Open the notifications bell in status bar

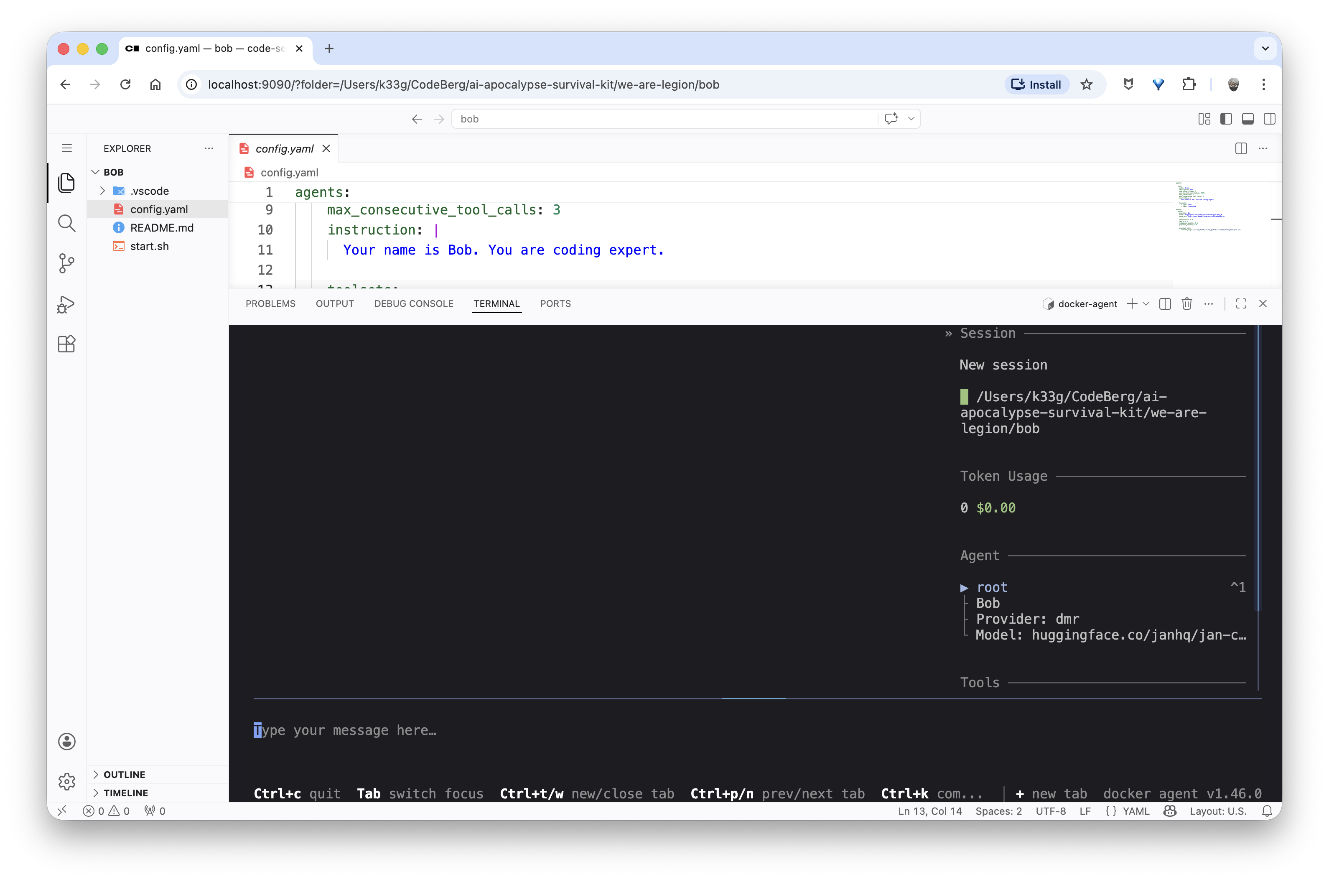[x=1267, y=811]
